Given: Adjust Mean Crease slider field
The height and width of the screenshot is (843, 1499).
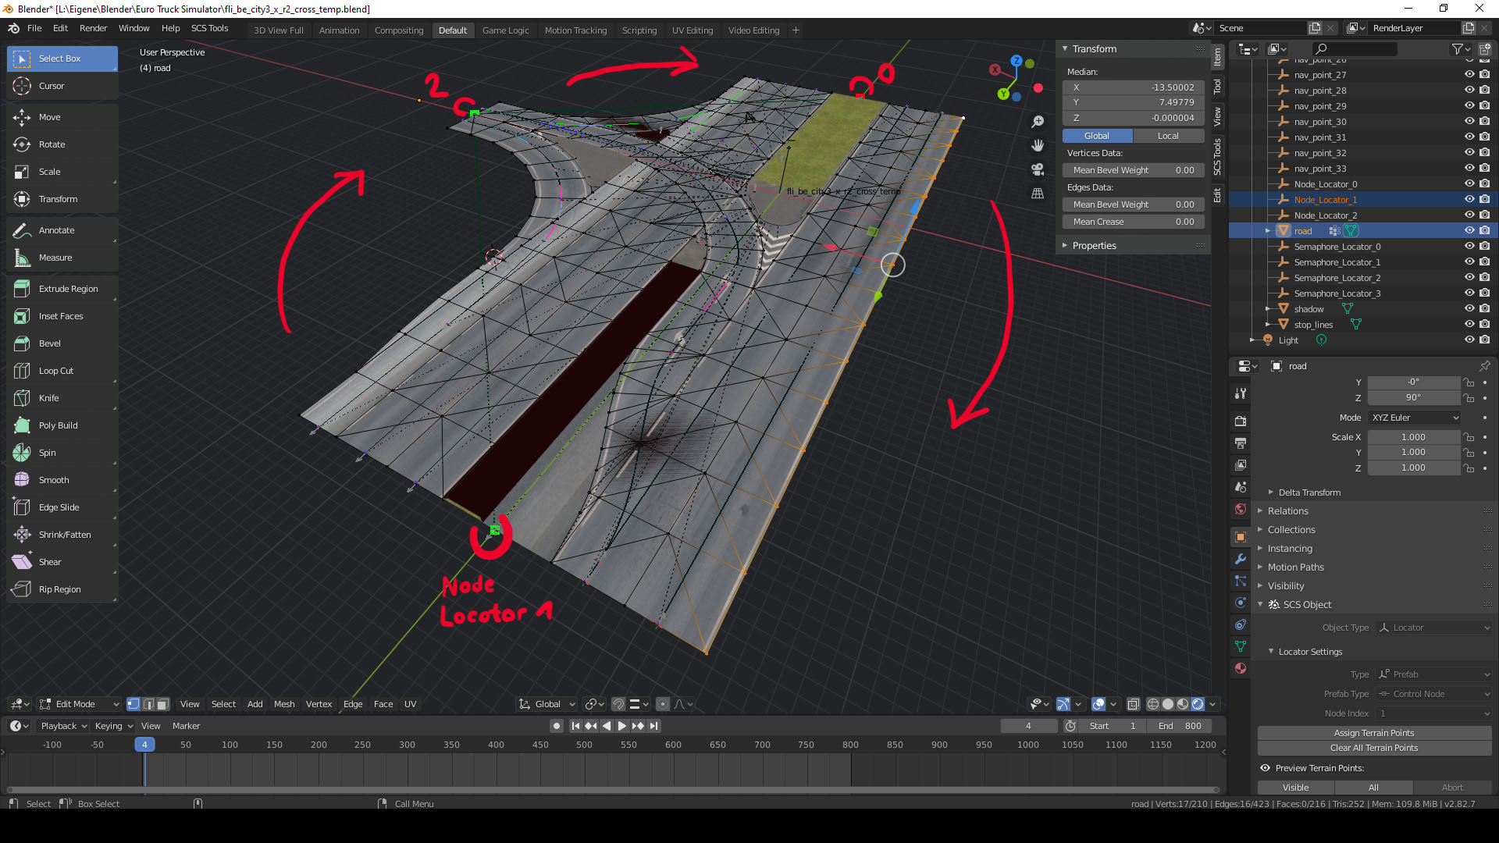Looking at the screenshot, I should pyautogui.click(x=1133, y=222).
